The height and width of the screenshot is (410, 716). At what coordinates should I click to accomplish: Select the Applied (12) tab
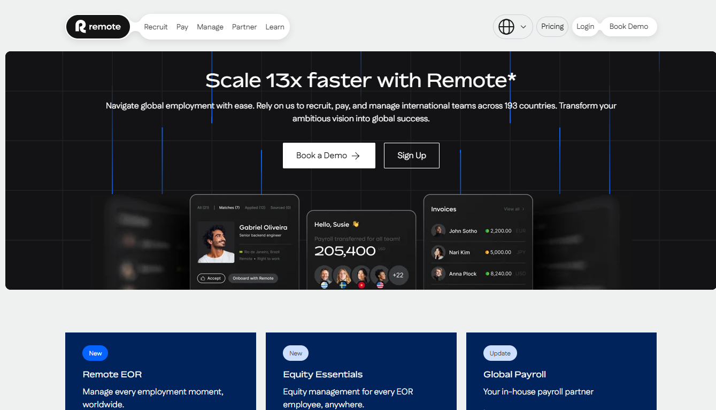(x=255, y=207)
